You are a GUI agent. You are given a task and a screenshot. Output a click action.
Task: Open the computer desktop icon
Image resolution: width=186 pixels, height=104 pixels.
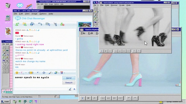tap(8, 18)
